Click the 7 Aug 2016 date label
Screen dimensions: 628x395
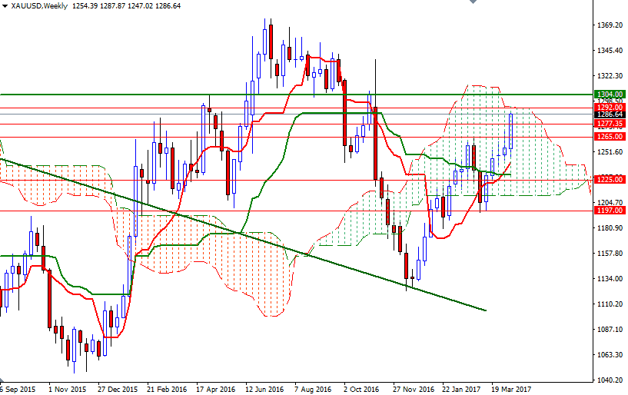click(x=312, y=390)
